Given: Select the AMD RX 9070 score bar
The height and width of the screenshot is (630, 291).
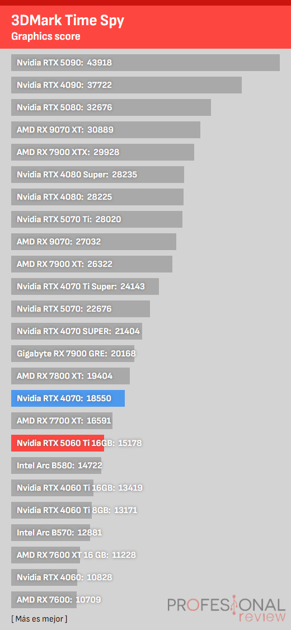Looking at the screenshot, I should pyautogui.click(x=93, y=242).
